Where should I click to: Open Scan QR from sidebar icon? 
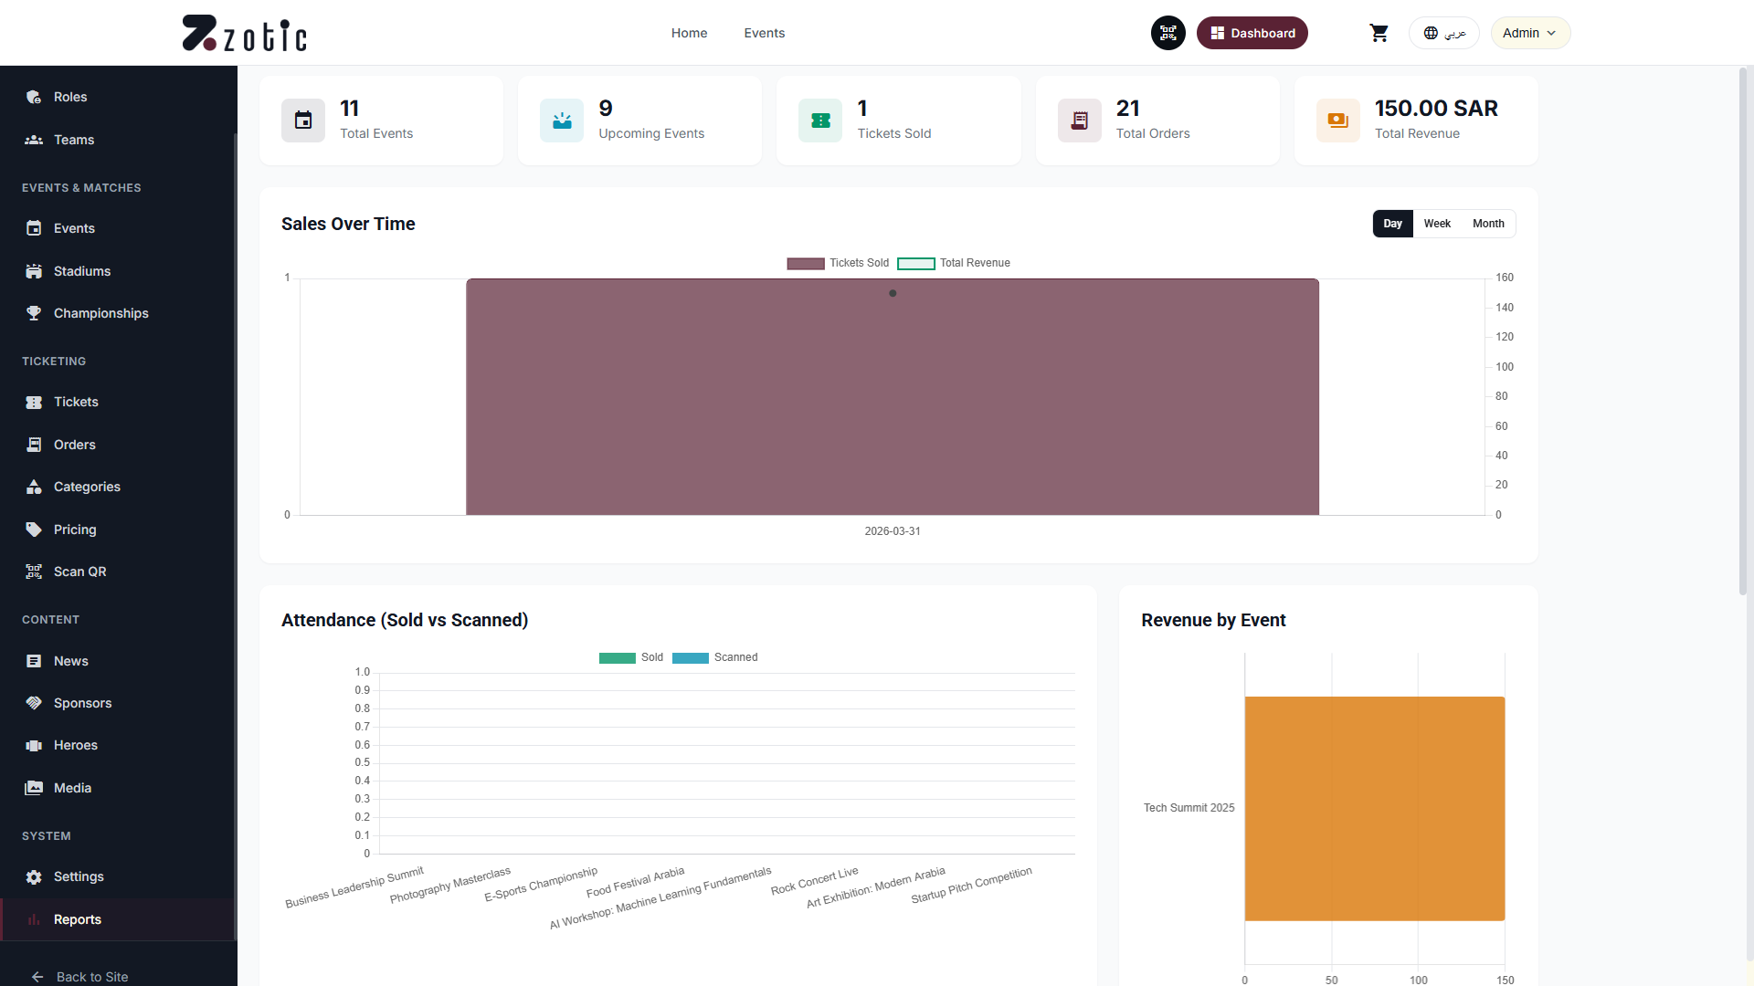click(34, 572)
